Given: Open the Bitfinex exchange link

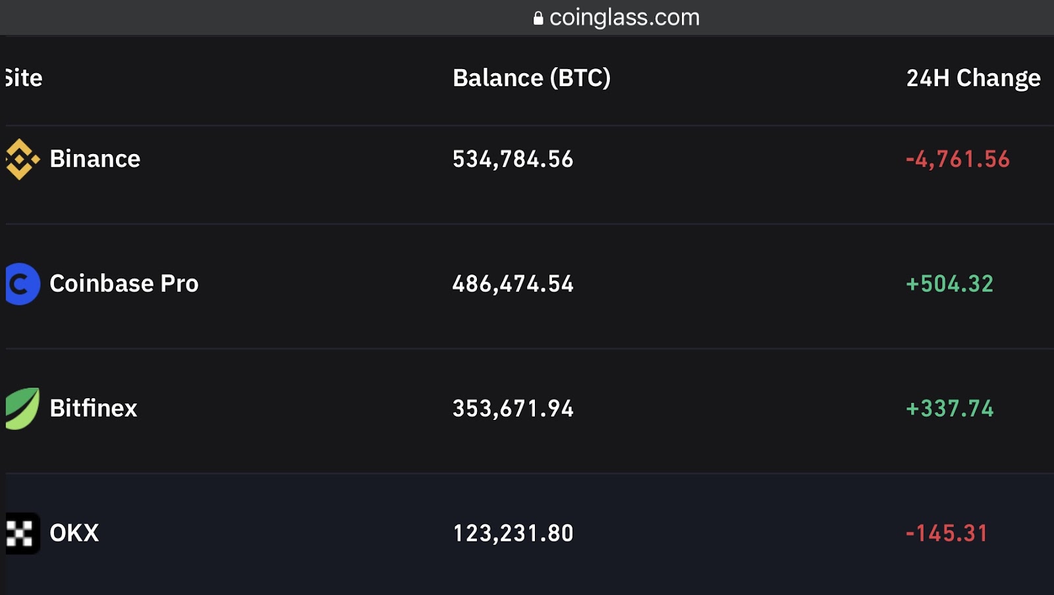Looking at the screenshot, I should click(94, 409).
